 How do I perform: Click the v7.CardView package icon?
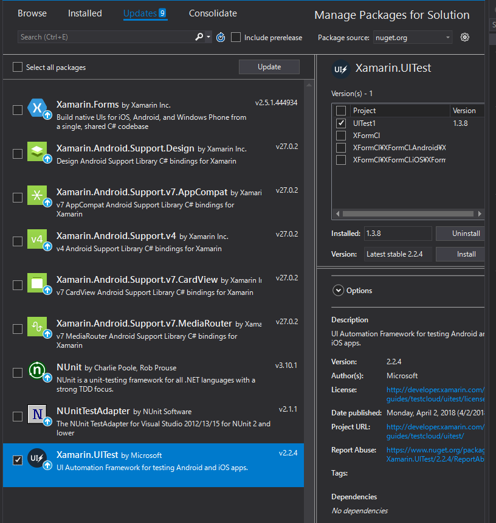click(x=37, y=283)
